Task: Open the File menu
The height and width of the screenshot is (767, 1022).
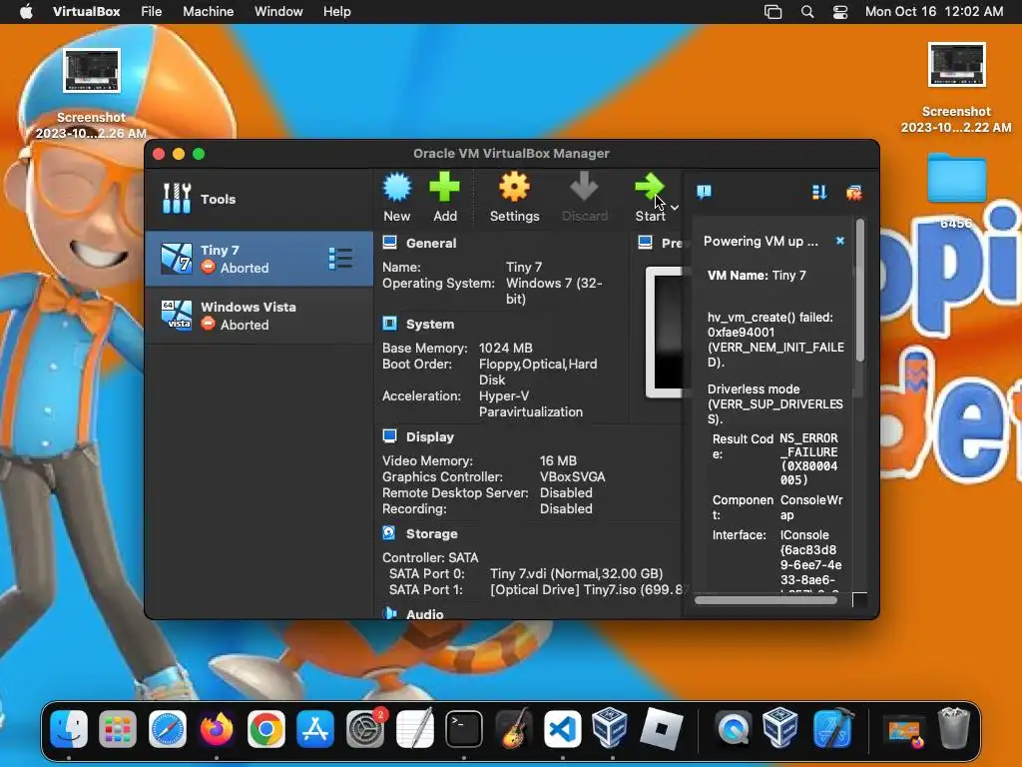Action: point(152,12)
